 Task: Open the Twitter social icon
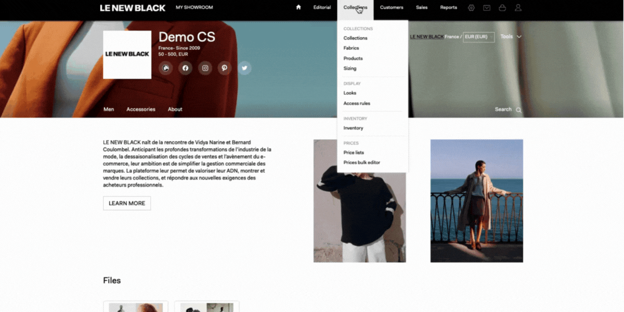tap(244, 68)
